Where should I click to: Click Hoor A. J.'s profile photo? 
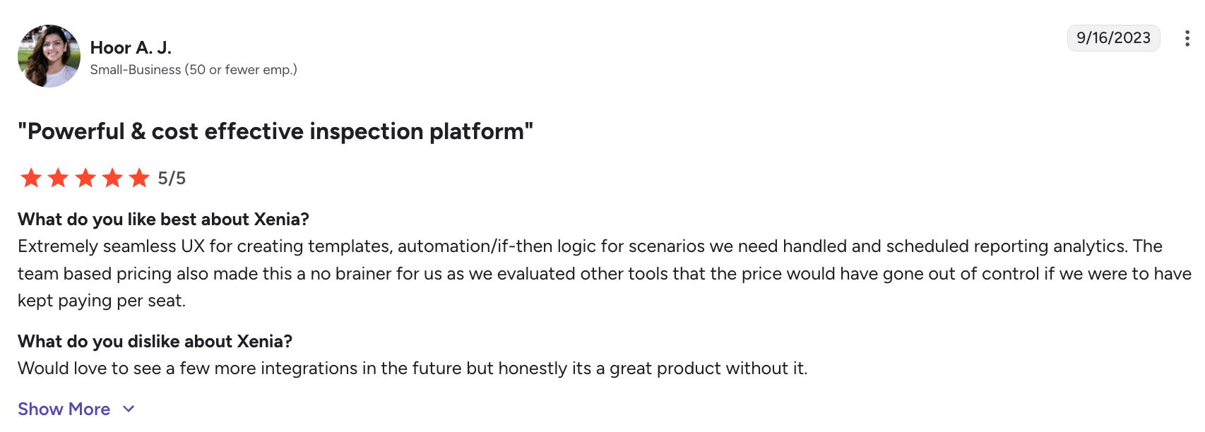click(49, 56)
